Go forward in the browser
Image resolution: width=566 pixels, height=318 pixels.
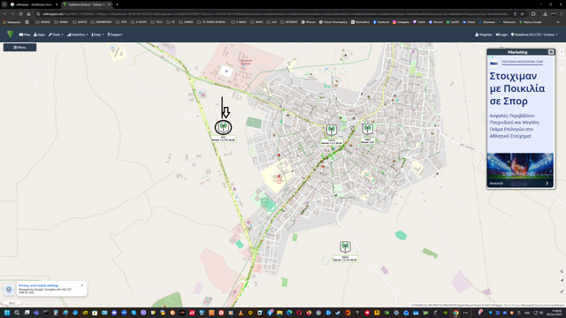(x=12, y=14)
